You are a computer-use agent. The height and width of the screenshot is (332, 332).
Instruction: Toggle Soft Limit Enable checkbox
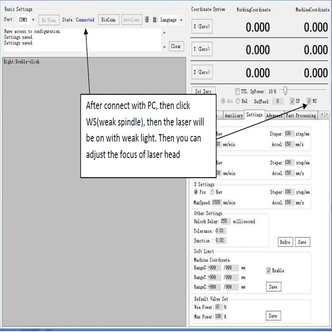[x=269, y=271]
